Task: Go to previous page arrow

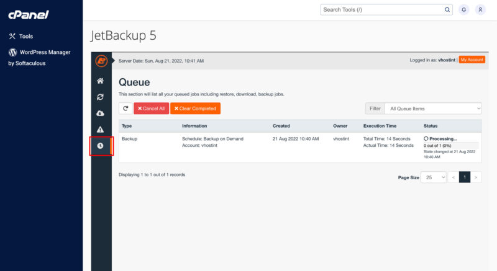Action: tap(454, 177)
